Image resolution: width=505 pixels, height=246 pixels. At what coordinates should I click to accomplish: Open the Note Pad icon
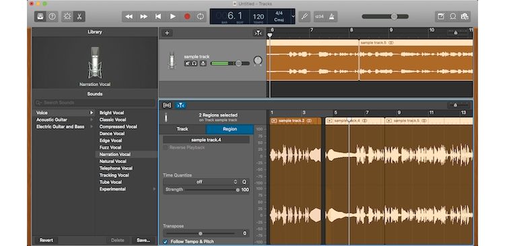(x=441, y=16)
